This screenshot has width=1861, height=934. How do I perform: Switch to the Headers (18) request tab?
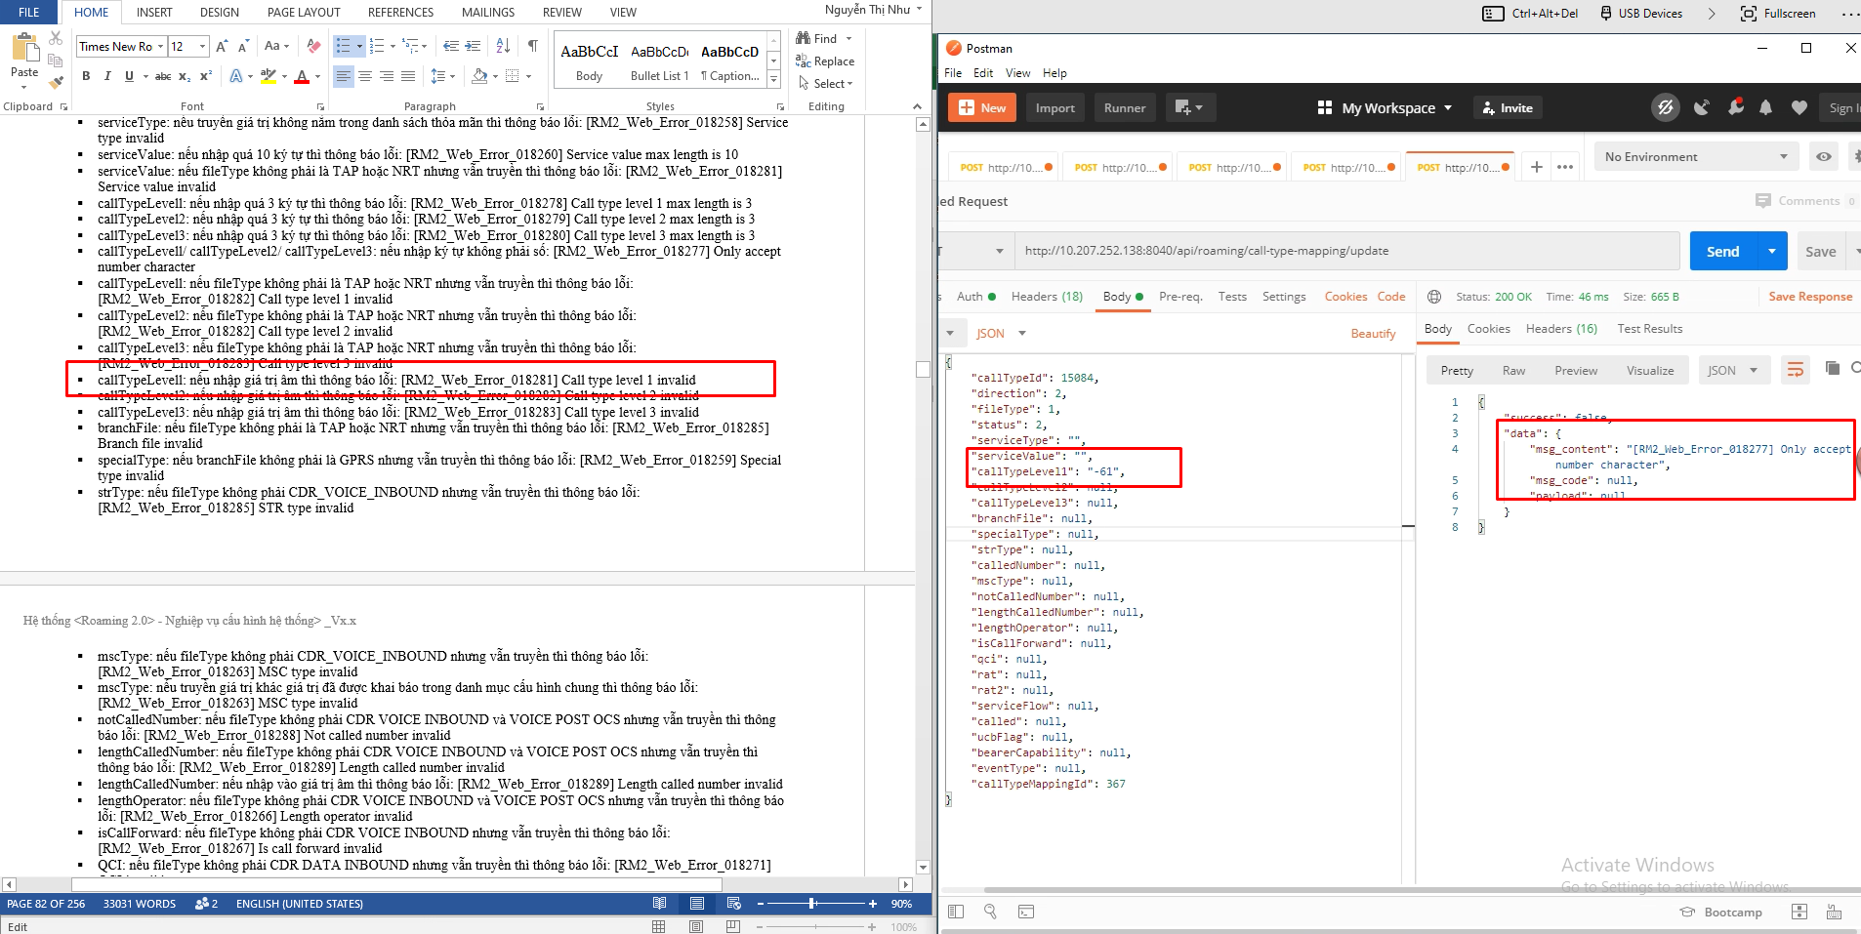pyautogui.click(x=1047, y=297)
